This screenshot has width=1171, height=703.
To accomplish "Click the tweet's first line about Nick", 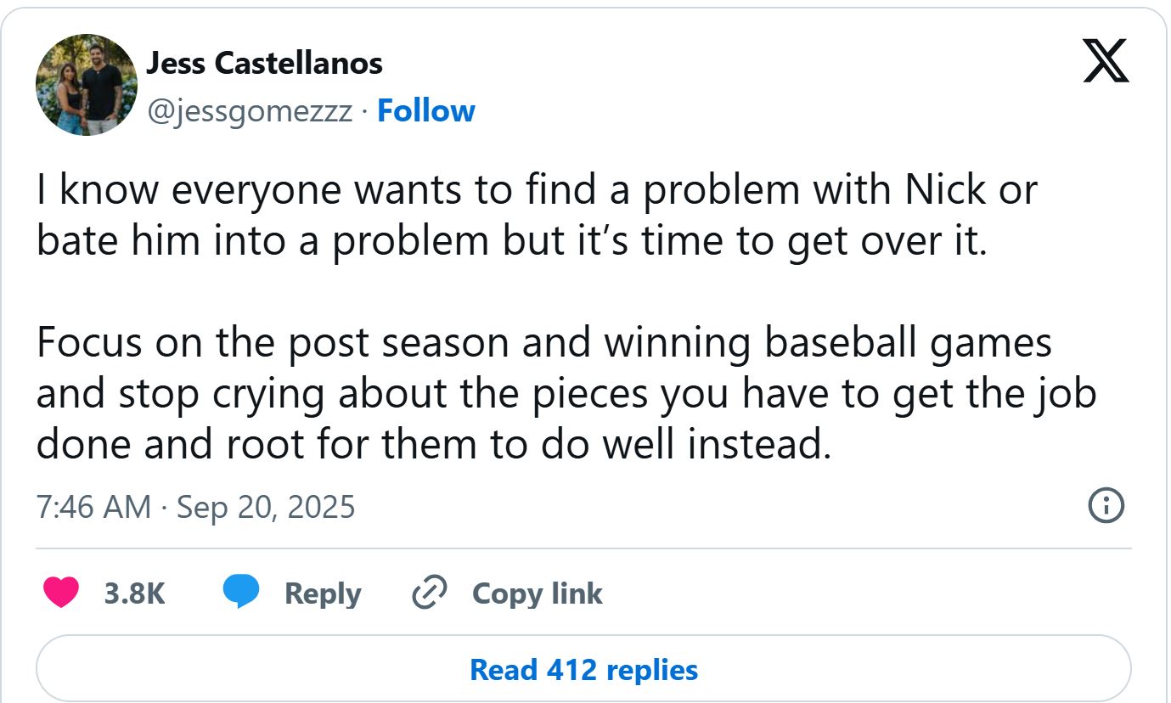I will pos(536,191).
